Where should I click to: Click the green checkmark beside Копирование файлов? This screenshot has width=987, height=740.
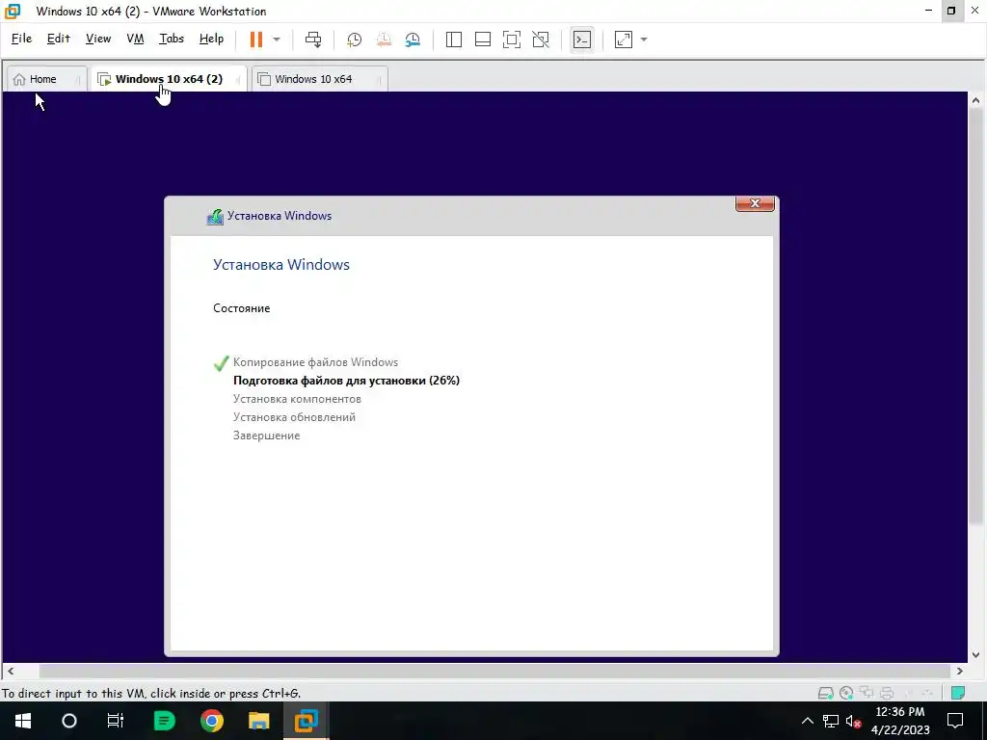pos(221,363)
